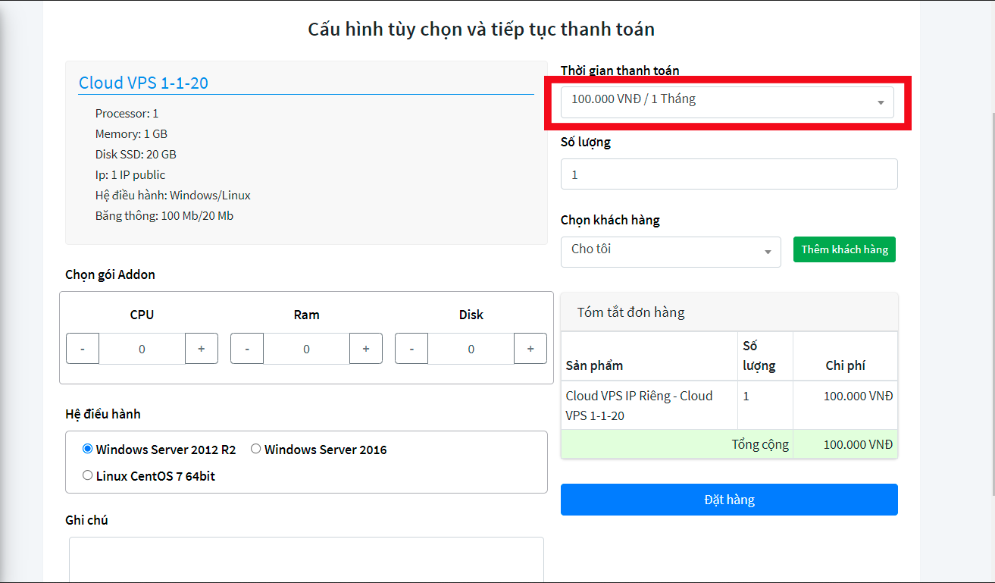Click arrow on 100.000 VNĐ / 1 Tháng selector

tap(881, 103)
